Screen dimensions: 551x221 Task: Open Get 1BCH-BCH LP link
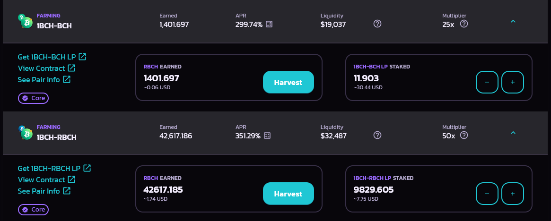pos(52,57)
